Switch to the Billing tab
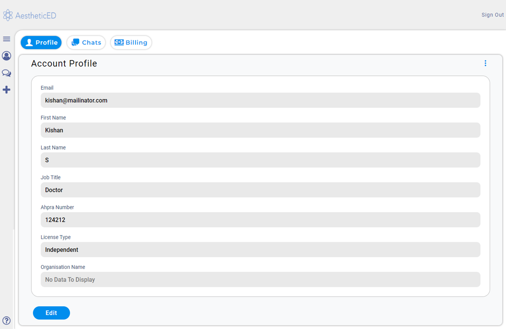This screenshot has height=329, width=506. click(131, 43)
